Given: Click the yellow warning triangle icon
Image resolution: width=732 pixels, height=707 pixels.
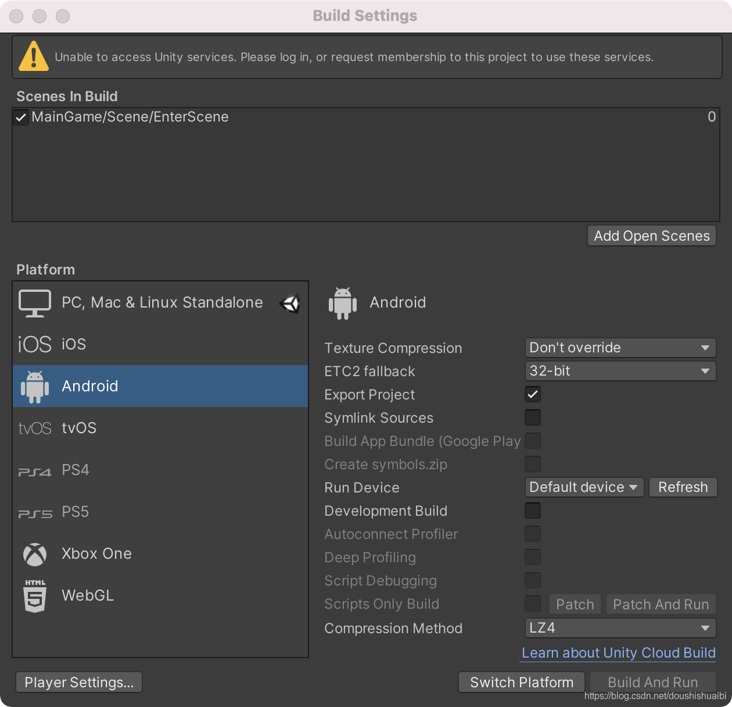Looking at the screenshot, I should point(33,56).
